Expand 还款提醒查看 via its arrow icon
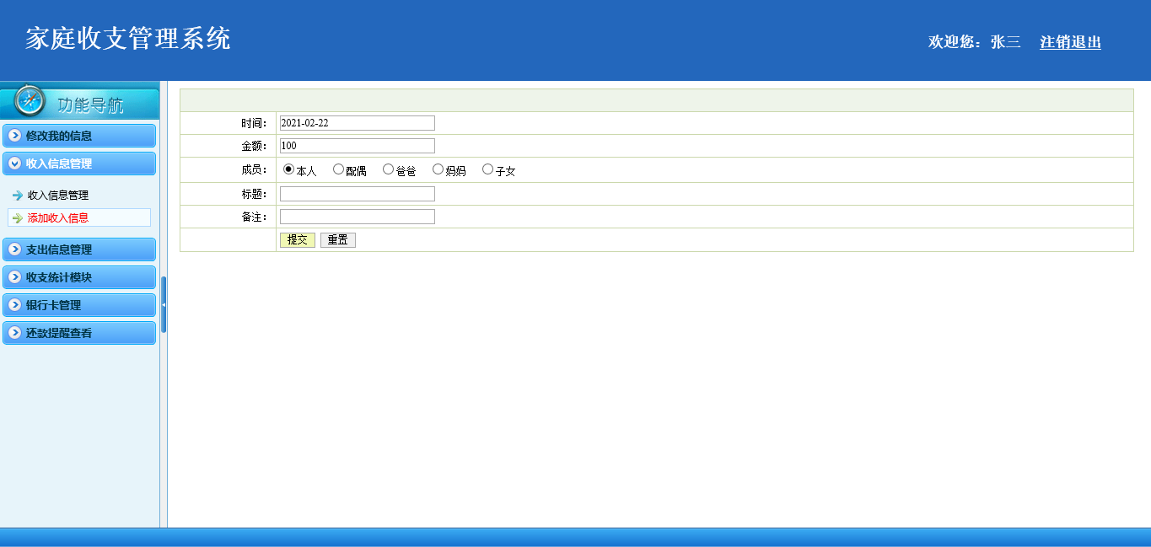Viewport: 1151px width, 547px height. pos(14,333)
